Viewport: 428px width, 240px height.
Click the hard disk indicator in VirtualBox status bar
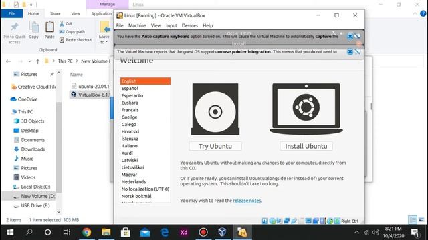(x=265, y=221)
